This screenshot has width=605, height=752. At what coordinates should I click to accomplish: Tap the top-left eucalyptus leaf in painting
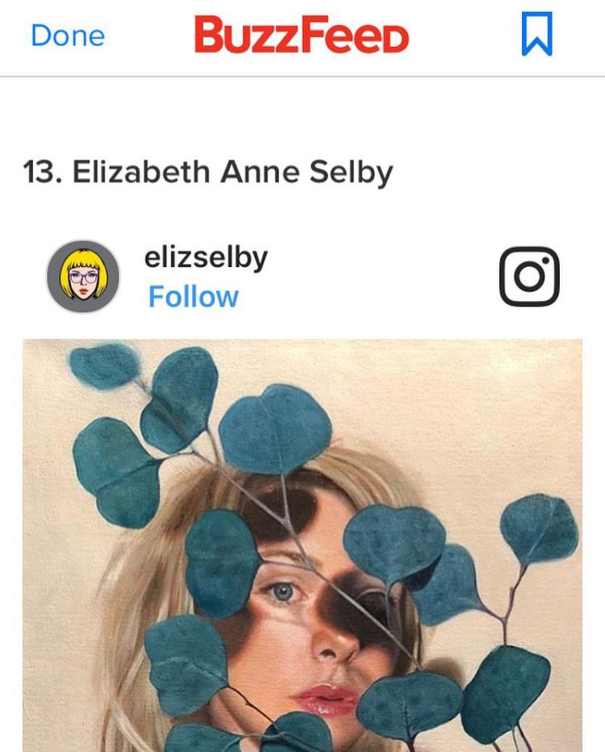point(105,367)
